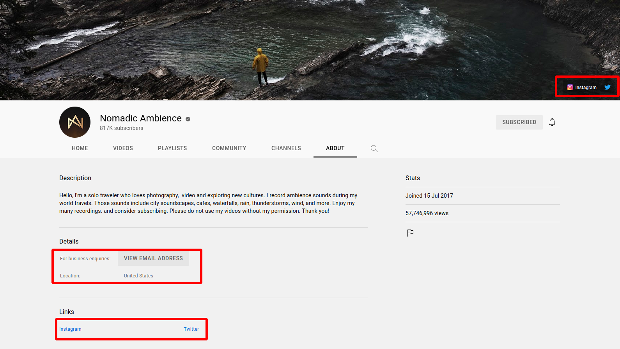The width and height of the screenshot is (620, 349).
Task: Open the Twitter bird icon on the banner
Action: point(607,87)
